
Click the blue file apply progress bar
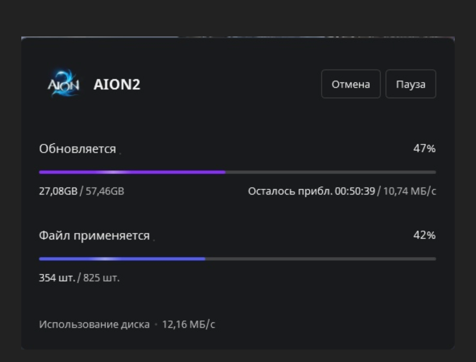122,259
